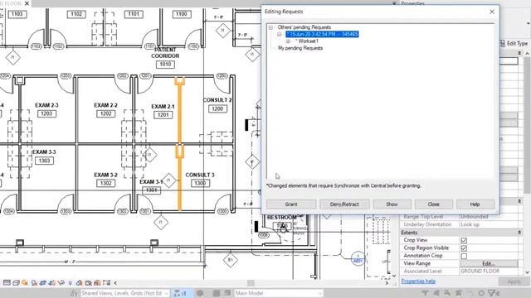Viewport: 531px width, 298px height.
Task: Open Temporary View Properties icon
Action: pos(89,283)
